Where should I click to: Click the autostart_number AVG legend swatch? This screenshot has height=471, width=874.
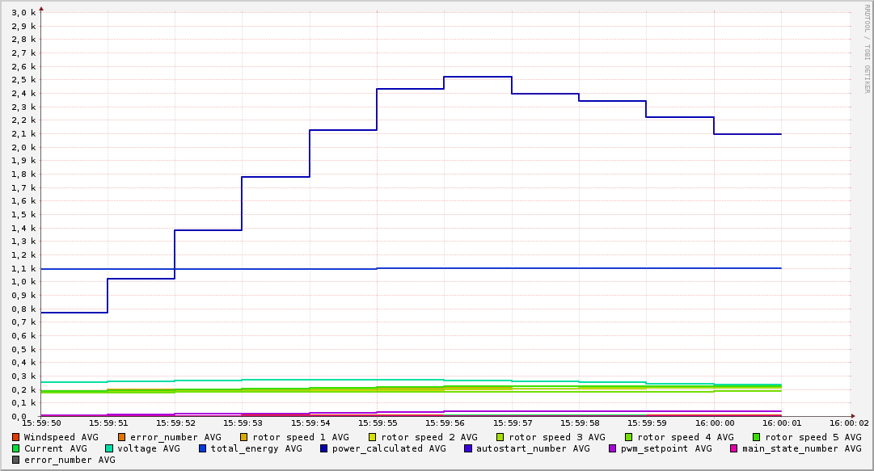[468, 448]
